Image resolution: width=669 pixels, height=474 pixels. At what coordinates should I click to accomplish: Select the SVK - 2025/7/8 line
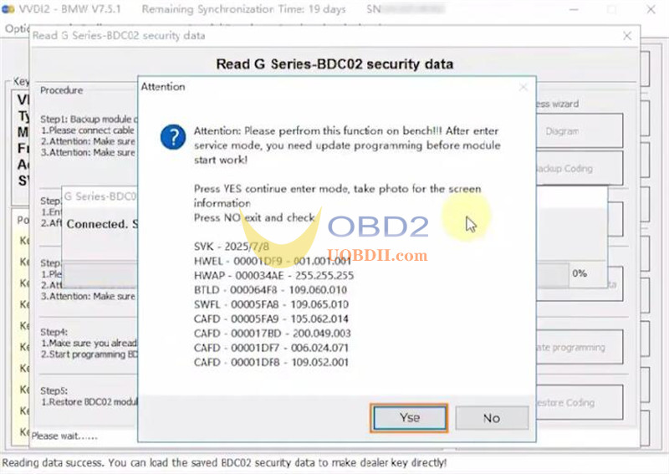tap(232, 247)
